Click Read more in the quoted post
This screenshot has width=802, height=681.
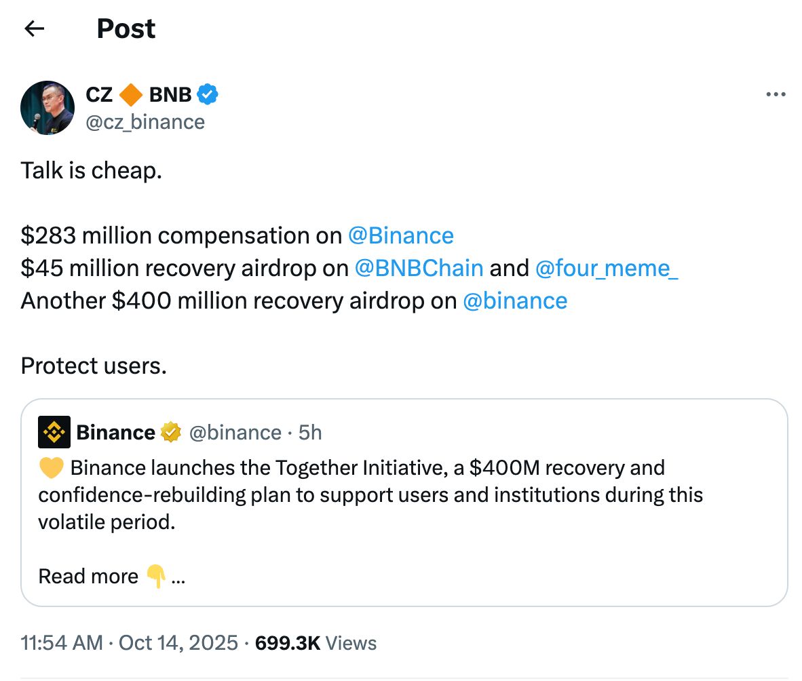(88, 576)
